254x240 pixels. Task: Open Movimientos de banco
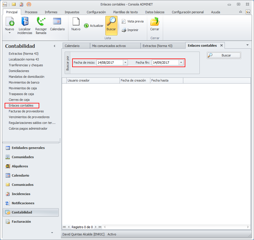tap(24, 82)
